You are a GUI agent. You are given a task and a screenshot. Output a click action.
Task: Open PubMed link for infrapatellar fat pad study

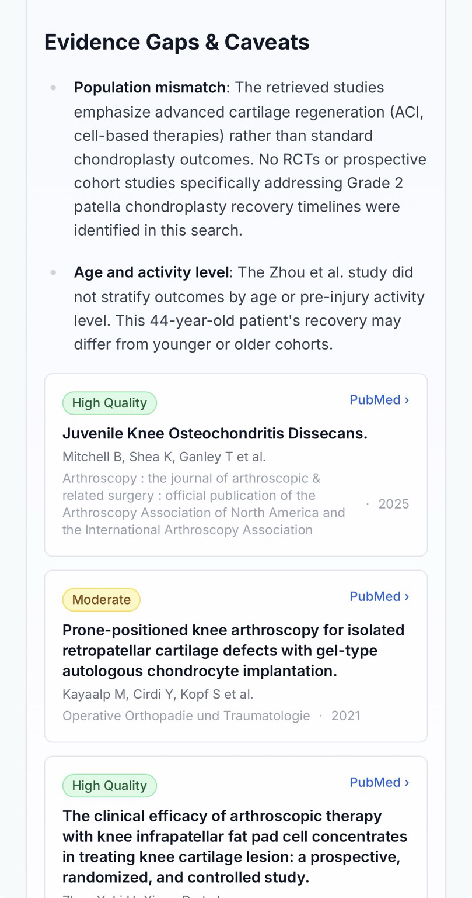click(379, 782)
